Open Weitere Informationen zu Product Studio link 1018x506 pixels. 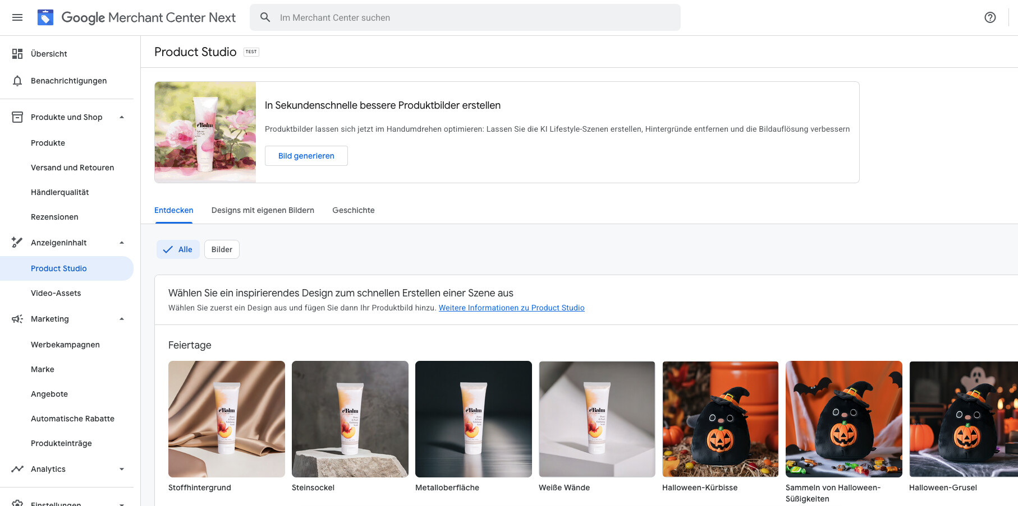pyautogui.click(x=511, y=308)
